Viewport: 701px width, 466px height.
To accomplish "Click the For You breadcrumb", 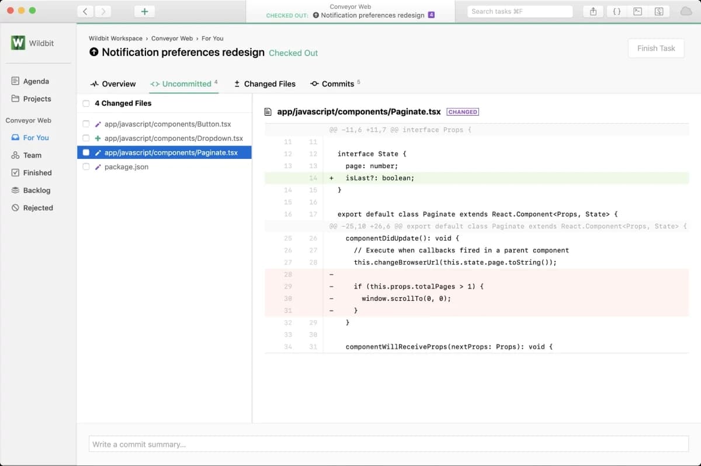I will pos(213,39).
